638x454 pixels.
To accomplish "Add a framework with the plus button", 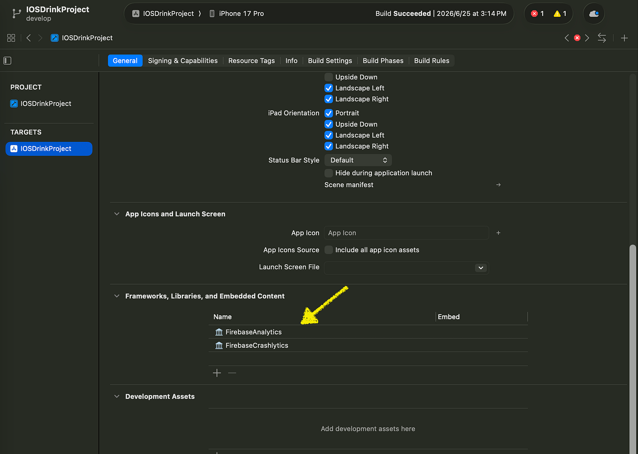I will (x=217, y=373).
